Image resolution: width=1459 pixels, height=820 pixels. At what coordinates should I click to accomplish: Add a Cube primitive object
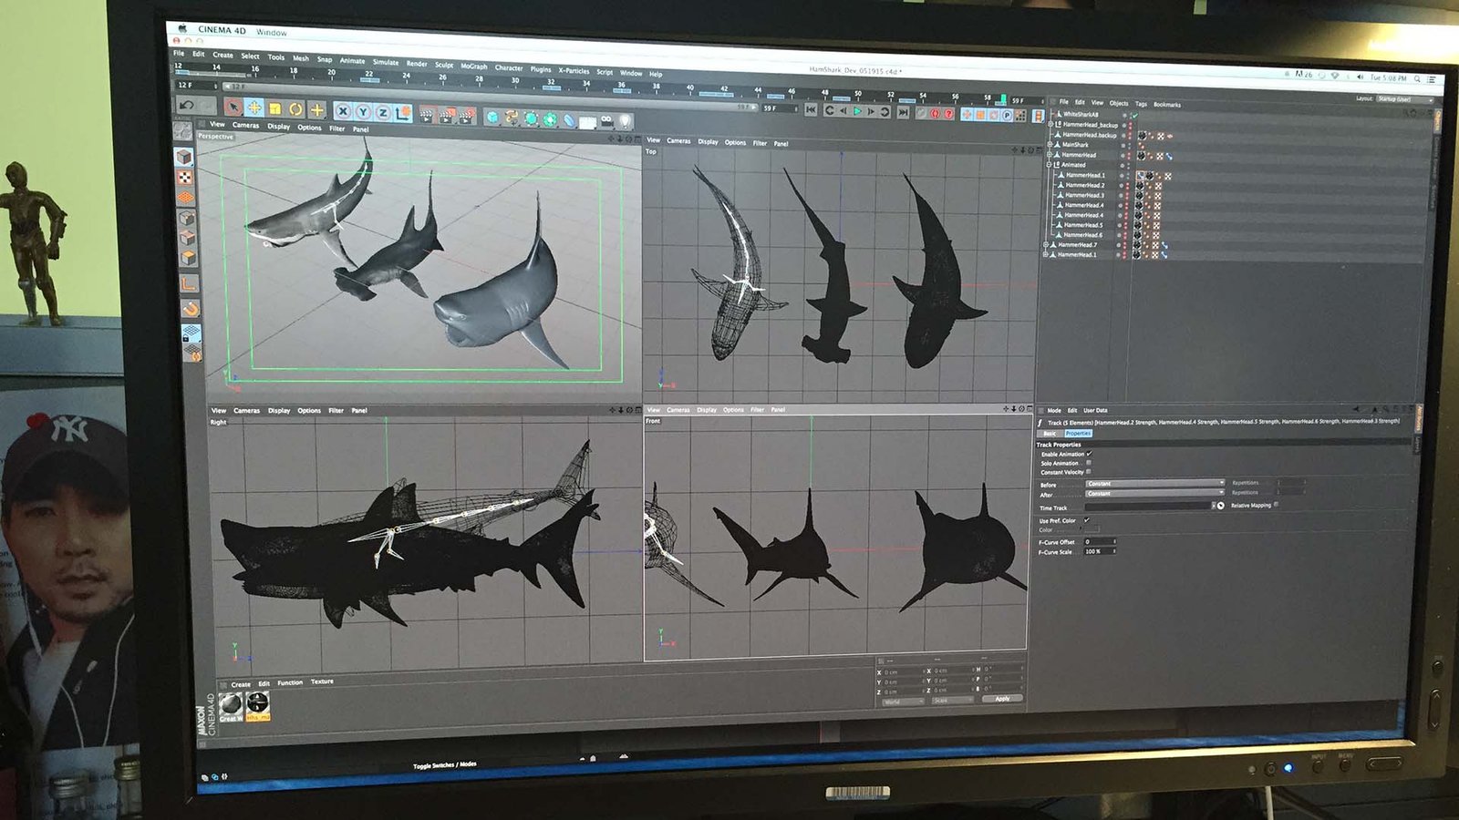click(492, 118)
